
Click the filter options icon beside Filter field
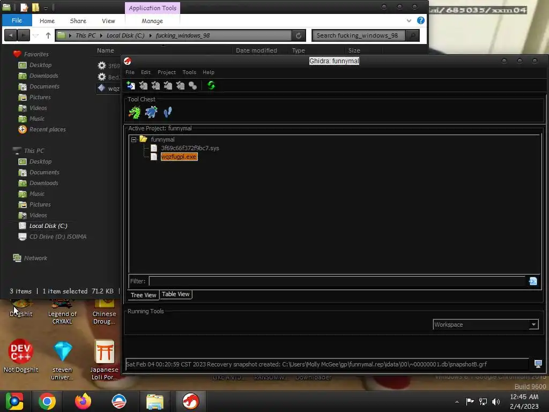(x=533, y=281)
